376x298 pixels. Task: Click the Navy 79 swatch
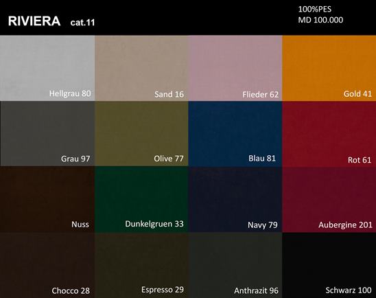click(235, 199)
